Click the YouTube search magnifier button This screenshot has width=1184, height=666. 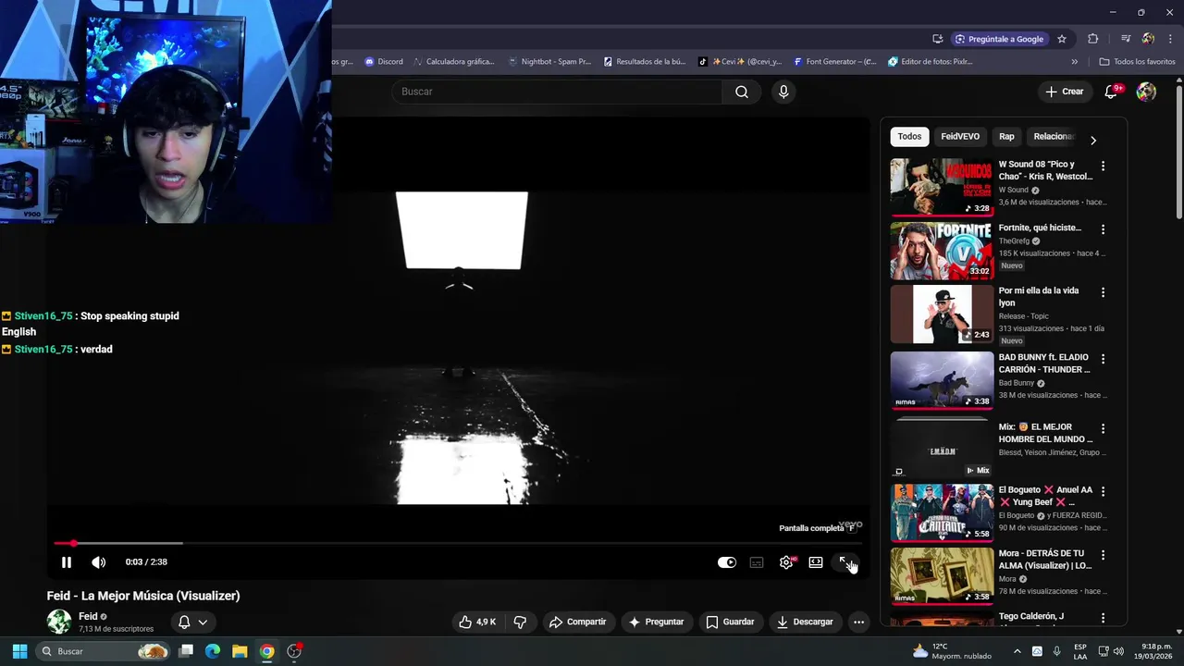(742, 92)
